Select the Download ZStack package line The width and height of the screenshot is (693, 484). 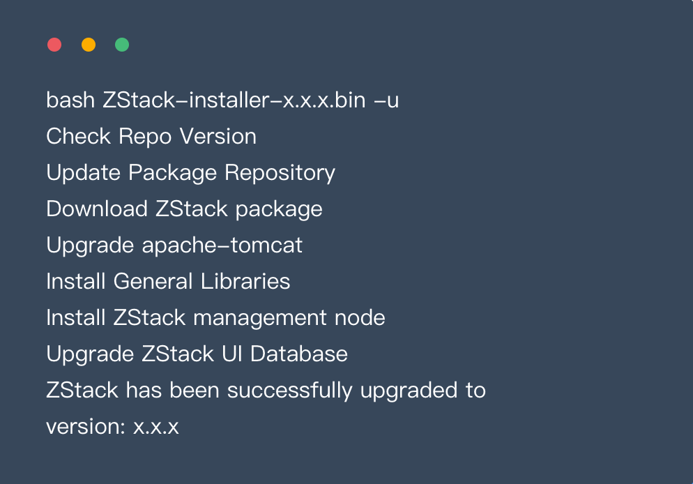point(184,209)
